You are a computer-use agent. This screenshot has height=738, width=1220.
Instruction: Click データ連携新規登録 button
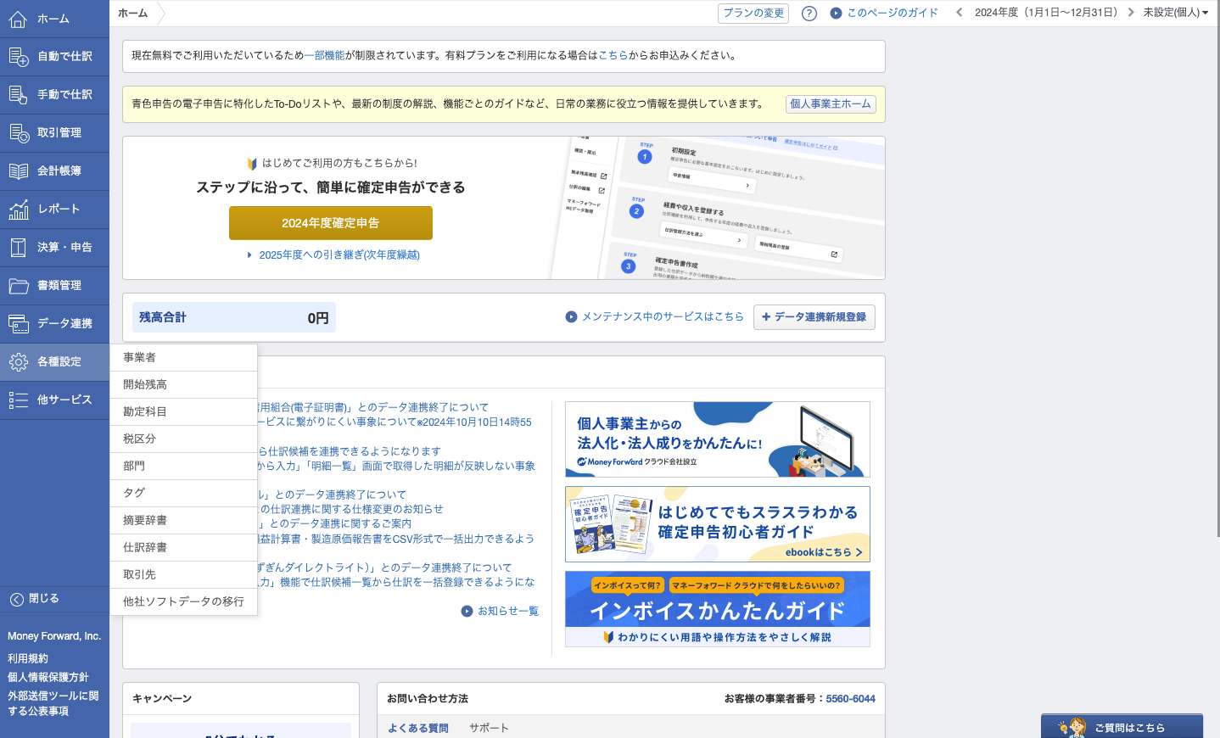tap(814, 317)
